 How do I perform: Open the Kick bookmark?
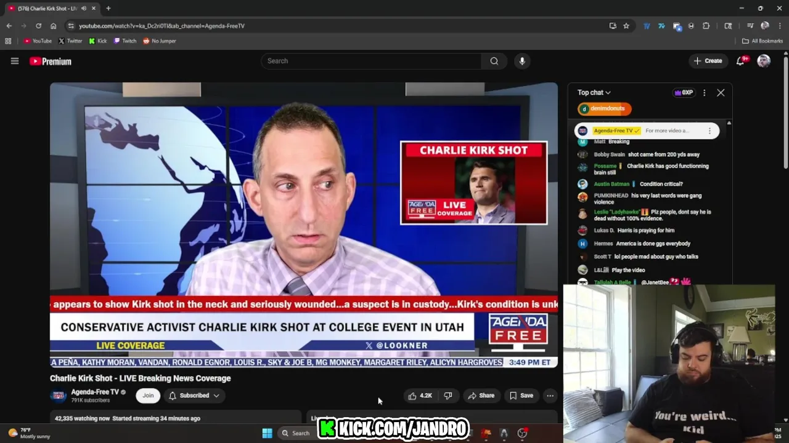coord(98,41)
